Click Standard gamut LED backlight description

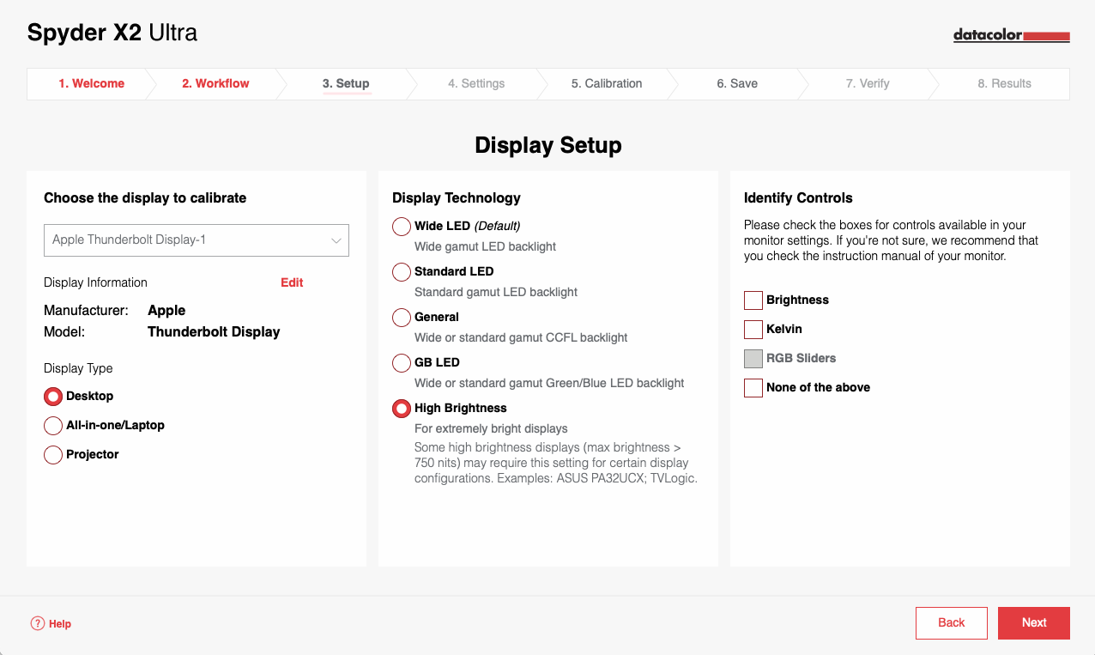[496, 292]
